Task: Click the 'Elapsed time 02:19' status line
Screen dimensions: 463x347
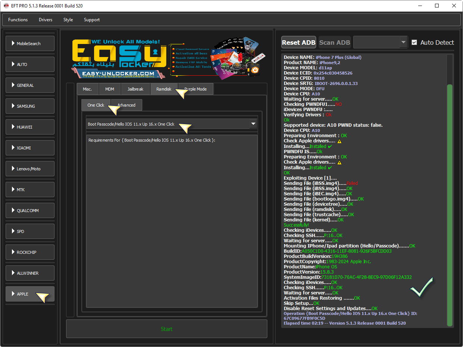Action: pos(345,323)
